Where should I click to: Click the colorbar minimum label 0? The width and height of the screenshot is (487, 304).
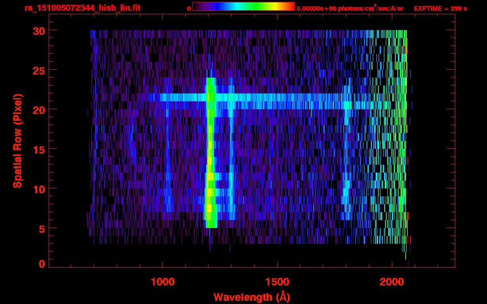click(189, 8)
